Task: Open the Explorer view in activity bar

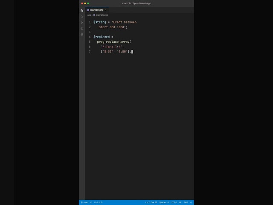Action: 82,11
